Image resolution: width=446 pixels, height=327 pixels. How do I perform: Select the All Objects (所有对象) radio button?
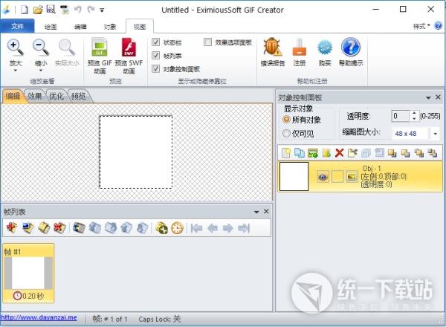[x=286, y=120]
